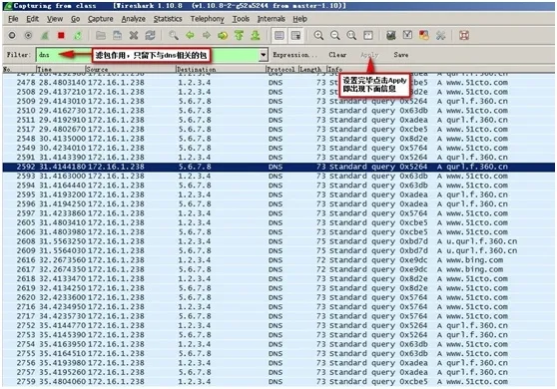Expand the filter history dropdown arrow

click(x=264, y=55)
